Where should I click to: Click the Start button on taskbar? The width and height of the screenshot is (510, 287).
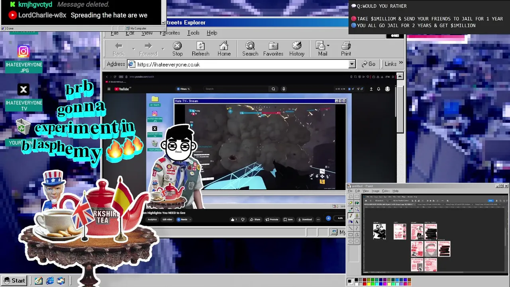point(14,281)
